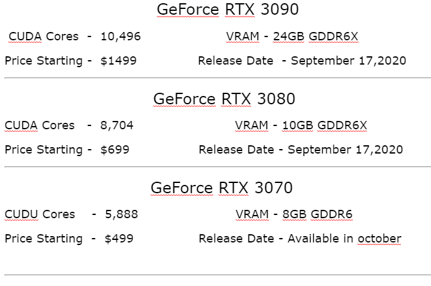Click the 8,704 CUDA cores value

click(117, 125)
